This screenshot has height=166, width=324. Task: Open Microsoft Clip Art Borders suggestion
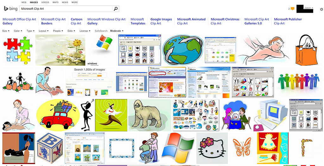click(x=53, y=21)
